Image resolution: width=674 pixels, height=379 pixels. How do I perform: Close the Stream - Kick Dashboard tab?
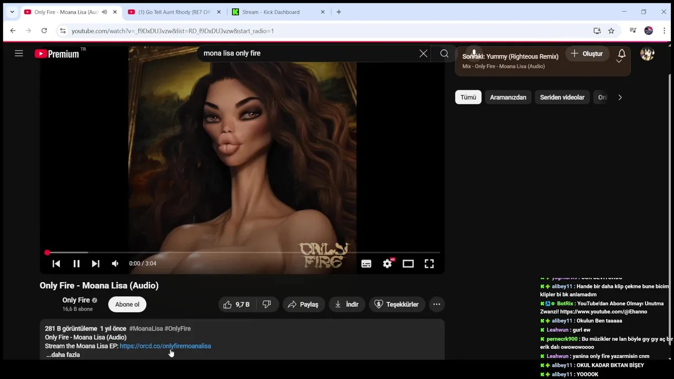pyautogui.click(x=323, y=12)
